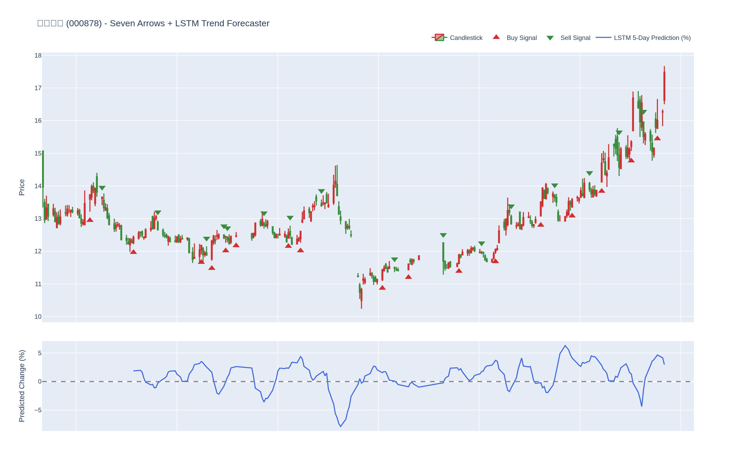The height and width of the screenshot is (473, 736).
Task: Click the lowest buy signal marker below price 11
Action: pos(382,288)
